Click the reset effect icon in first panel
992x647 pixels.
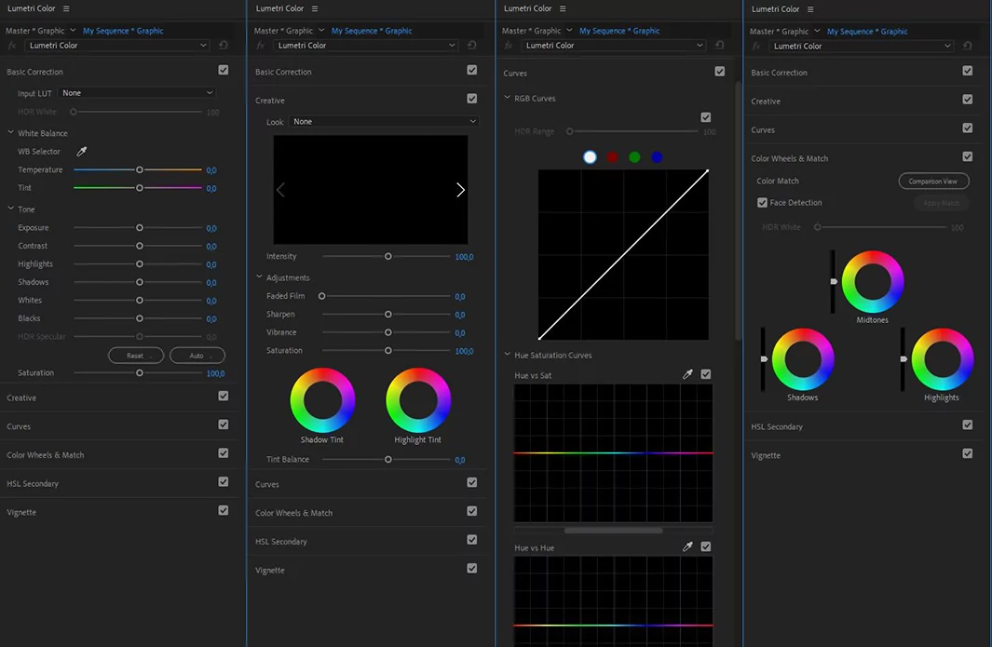pos(224,46)
